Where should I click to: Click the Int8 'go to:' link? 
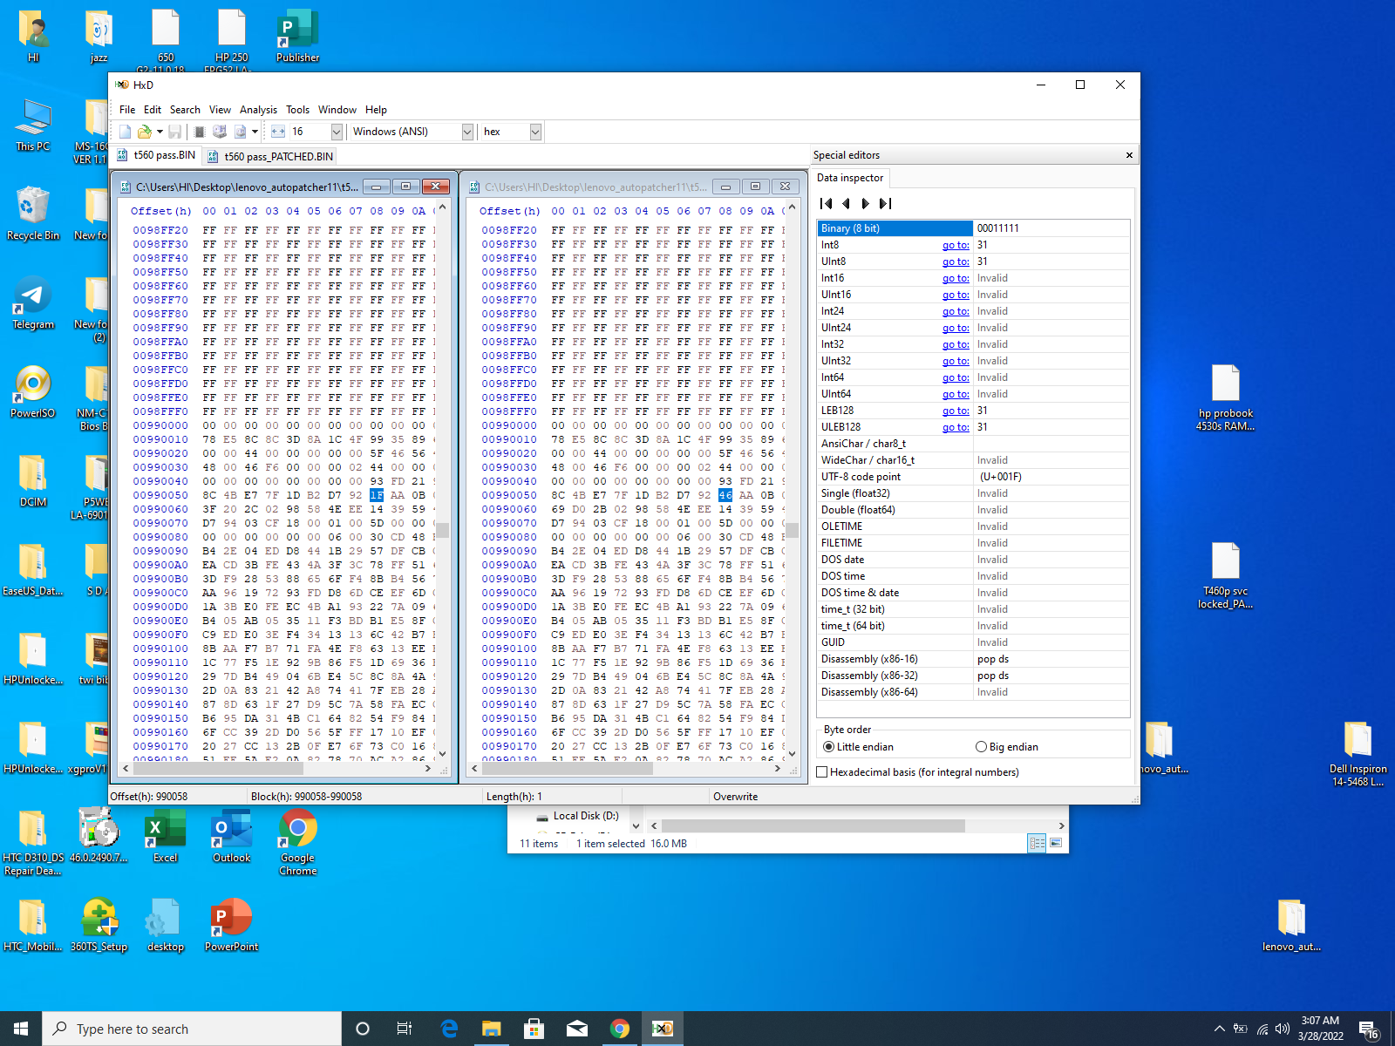tap(956, 245)
